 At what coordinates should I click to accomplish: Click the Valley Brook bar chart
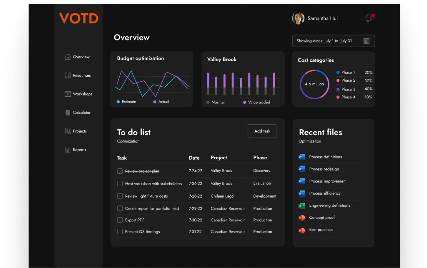click(241, 83)
